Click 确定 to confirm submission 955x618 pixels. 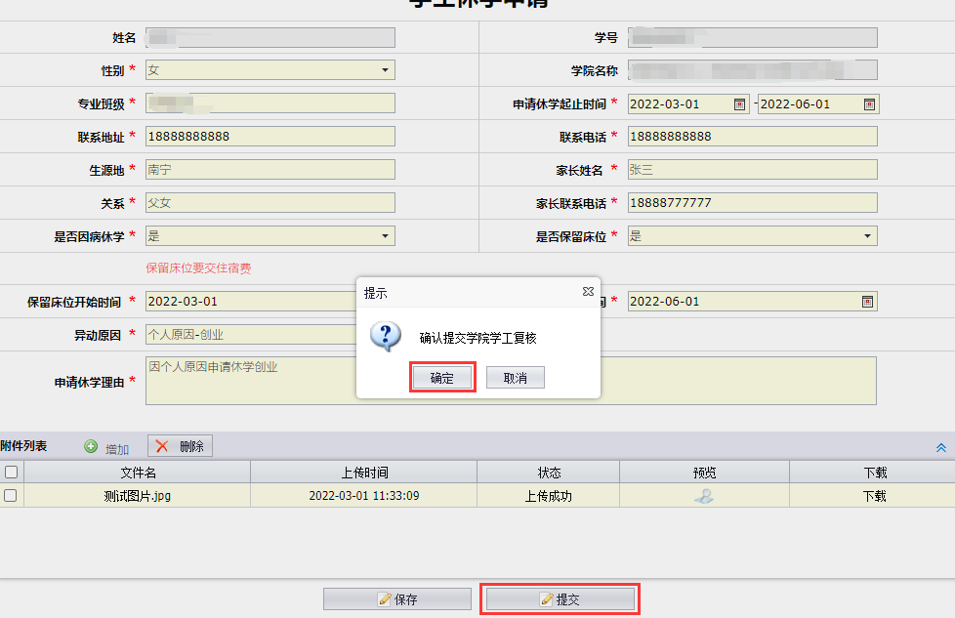[442, 378]
